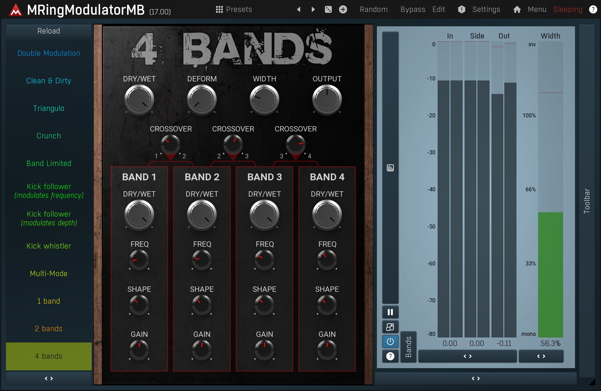Screen dimensions: 601x391
Task: Click the Reload button
Action: tap(49, 31)
